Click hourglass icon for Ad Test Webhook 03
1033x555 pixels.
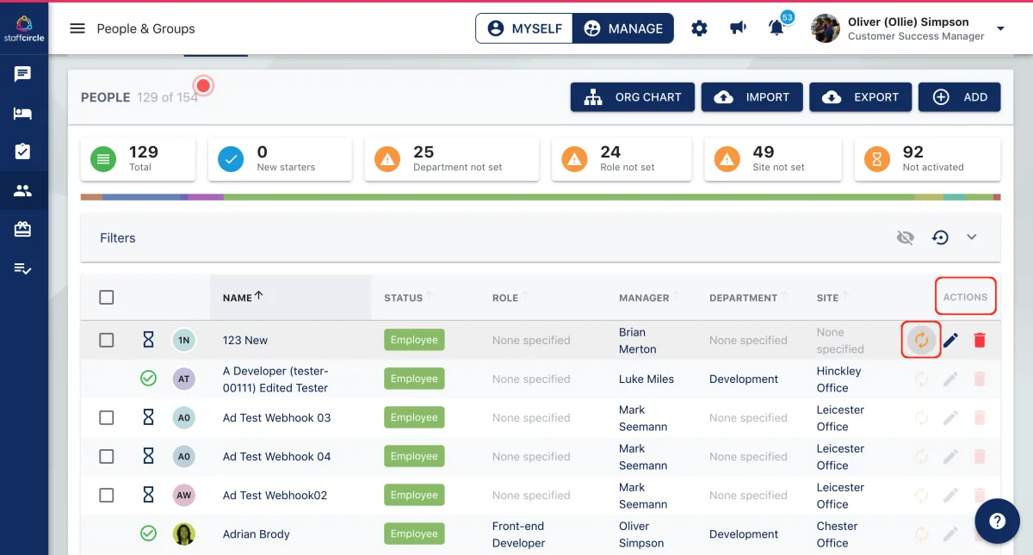148,418
